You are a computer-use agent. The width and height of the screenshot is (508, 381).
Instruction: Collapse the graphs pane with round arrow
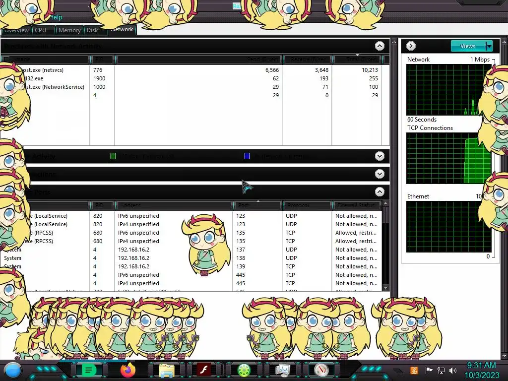pos(411,46)
